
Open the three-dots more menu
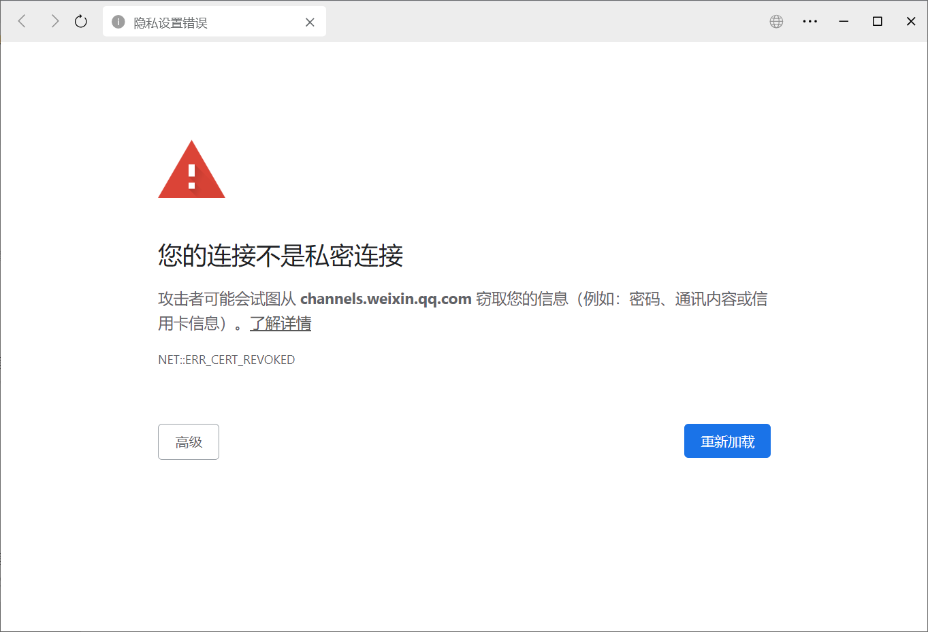[x=810, y=22]
